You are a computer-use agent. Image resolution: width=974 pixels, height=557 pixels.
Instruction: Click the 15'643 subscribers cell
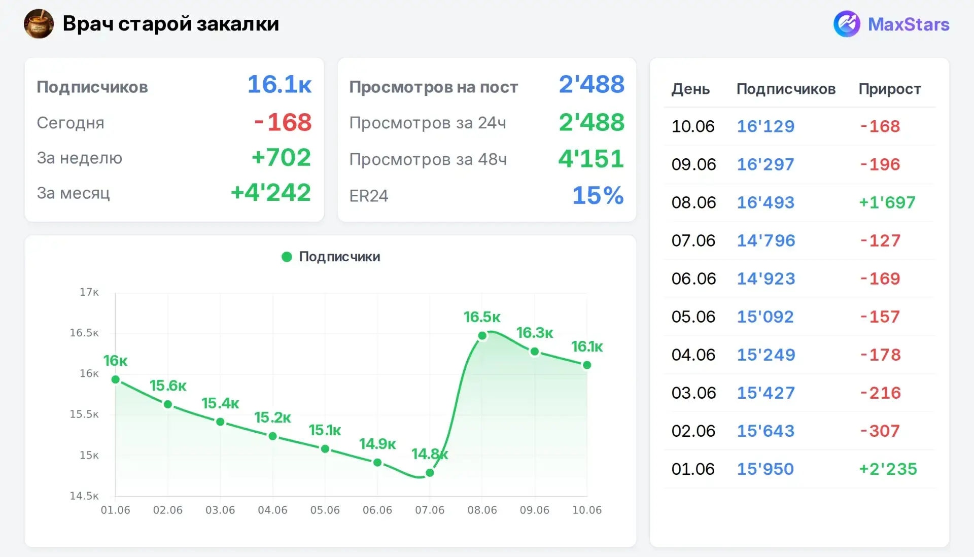(766, 431)
